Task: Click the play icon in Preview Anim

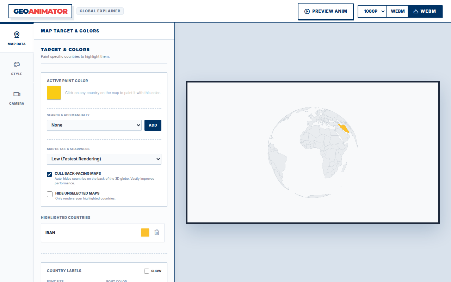Action: pos(307,11)
